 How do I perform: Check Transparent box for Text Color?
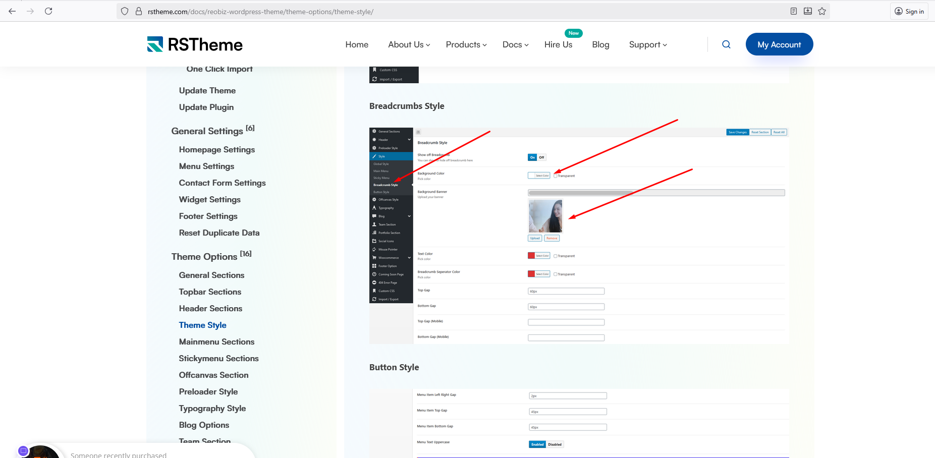(556, 256)
